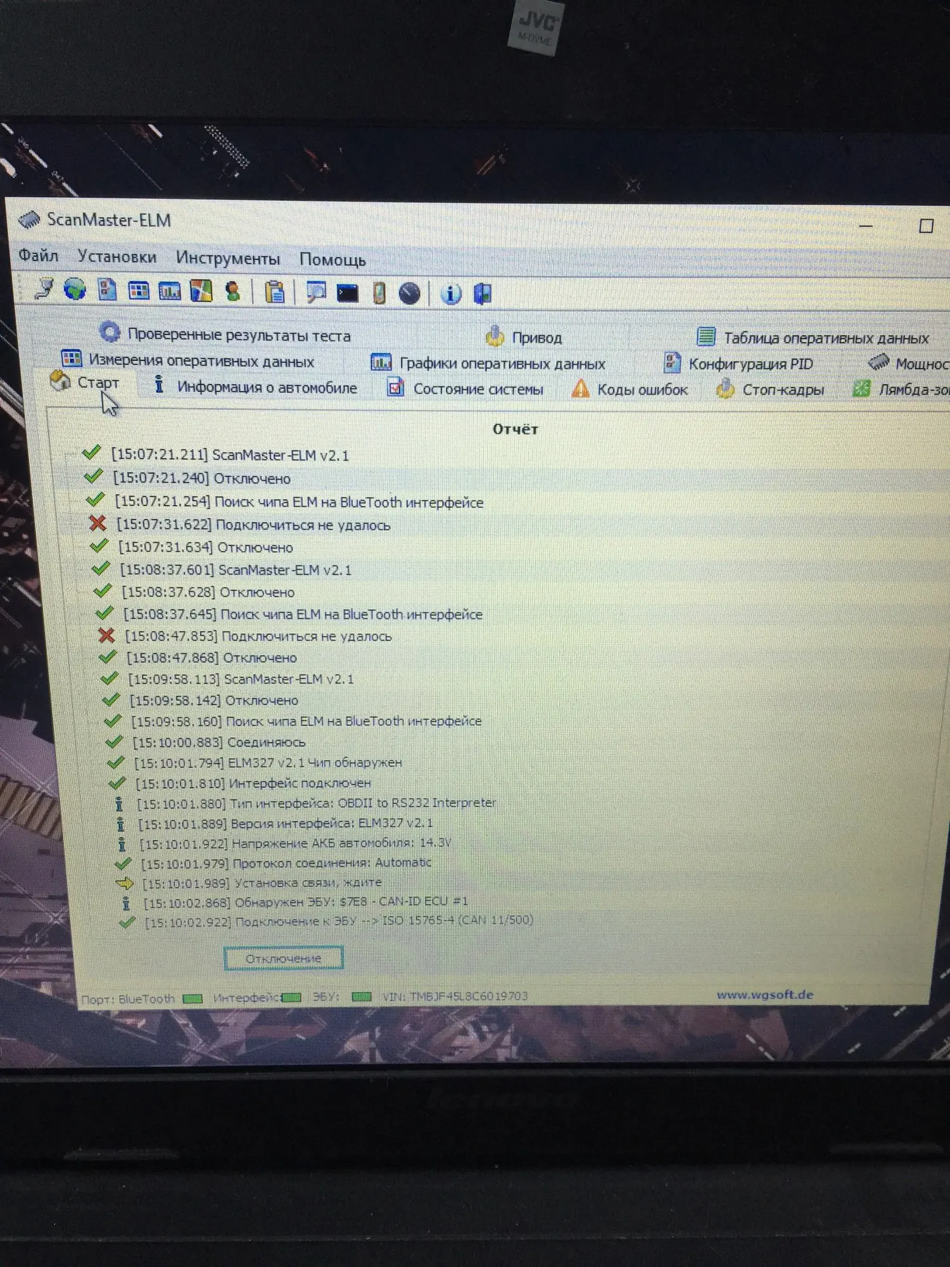Open the Конфигурация PID tab
The width and height of the screenshot is (950, 1267).
point(738,364)
